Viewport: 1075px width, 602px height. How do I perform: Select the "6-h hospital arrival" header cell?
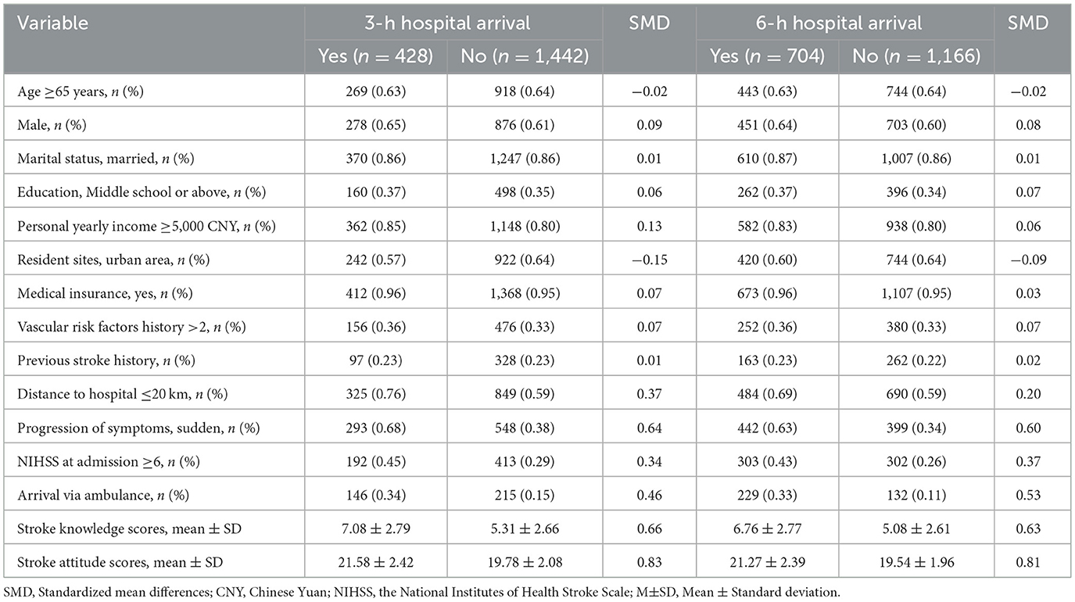844,23
